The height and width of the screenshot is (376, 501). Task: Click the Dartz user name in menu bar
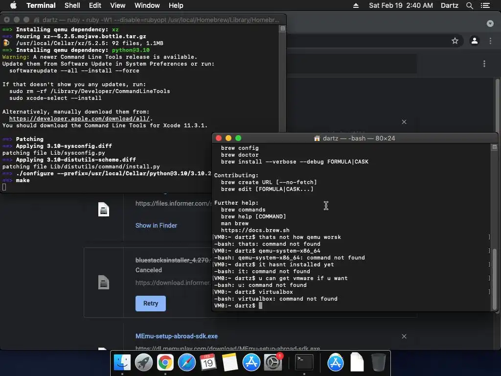coord(449,5)
